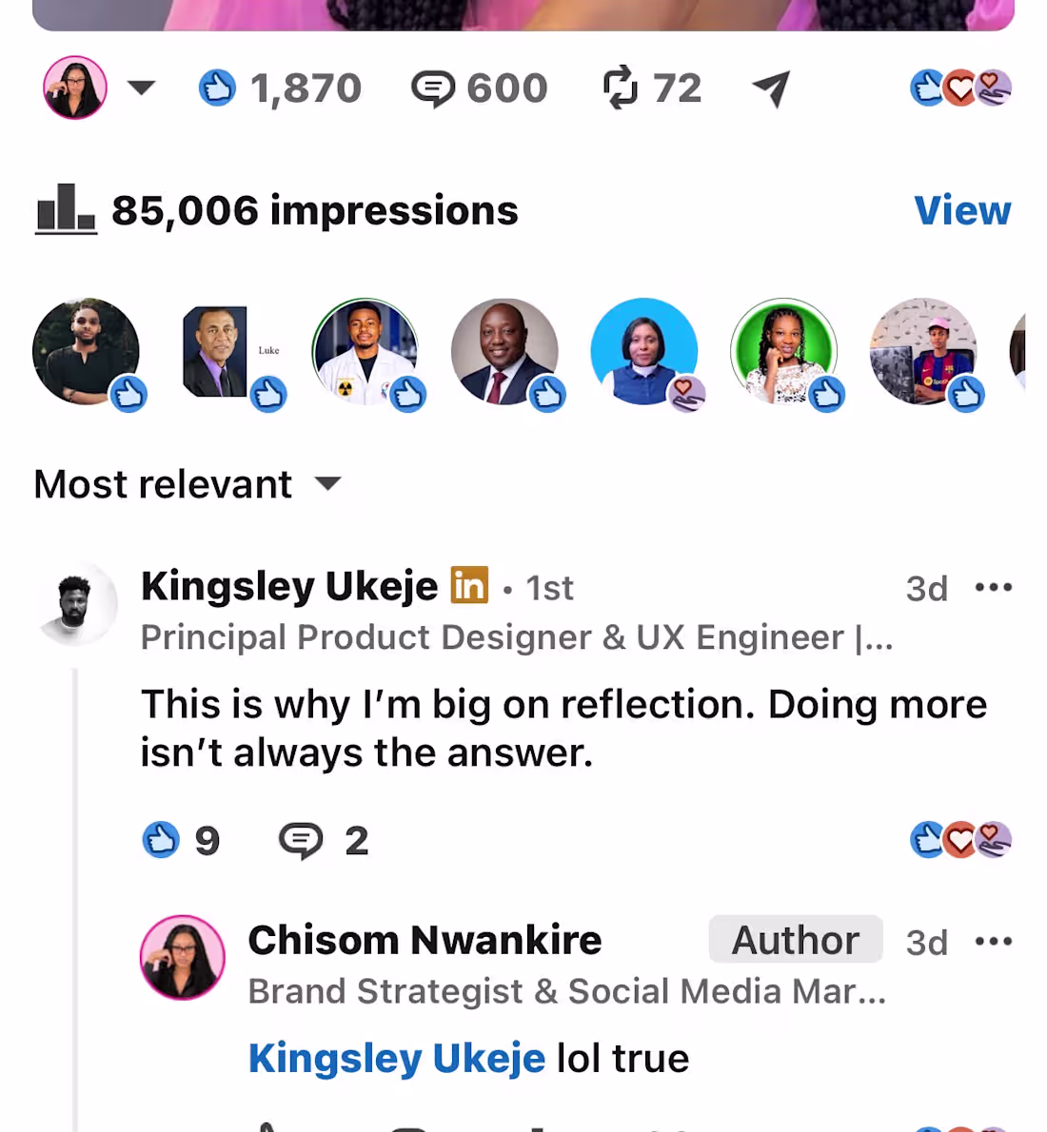Open the Most relevant sort dropdown
The width and height of the screenshot is (1047, 1132).
pos(188,483)
